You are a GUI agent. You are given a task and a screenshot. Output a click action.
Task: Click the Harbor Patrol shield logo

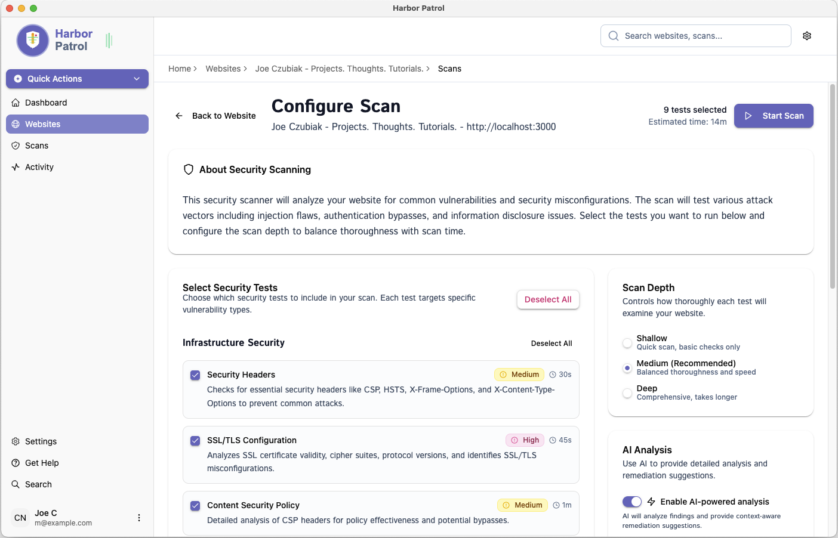click(x=32, y=41)
